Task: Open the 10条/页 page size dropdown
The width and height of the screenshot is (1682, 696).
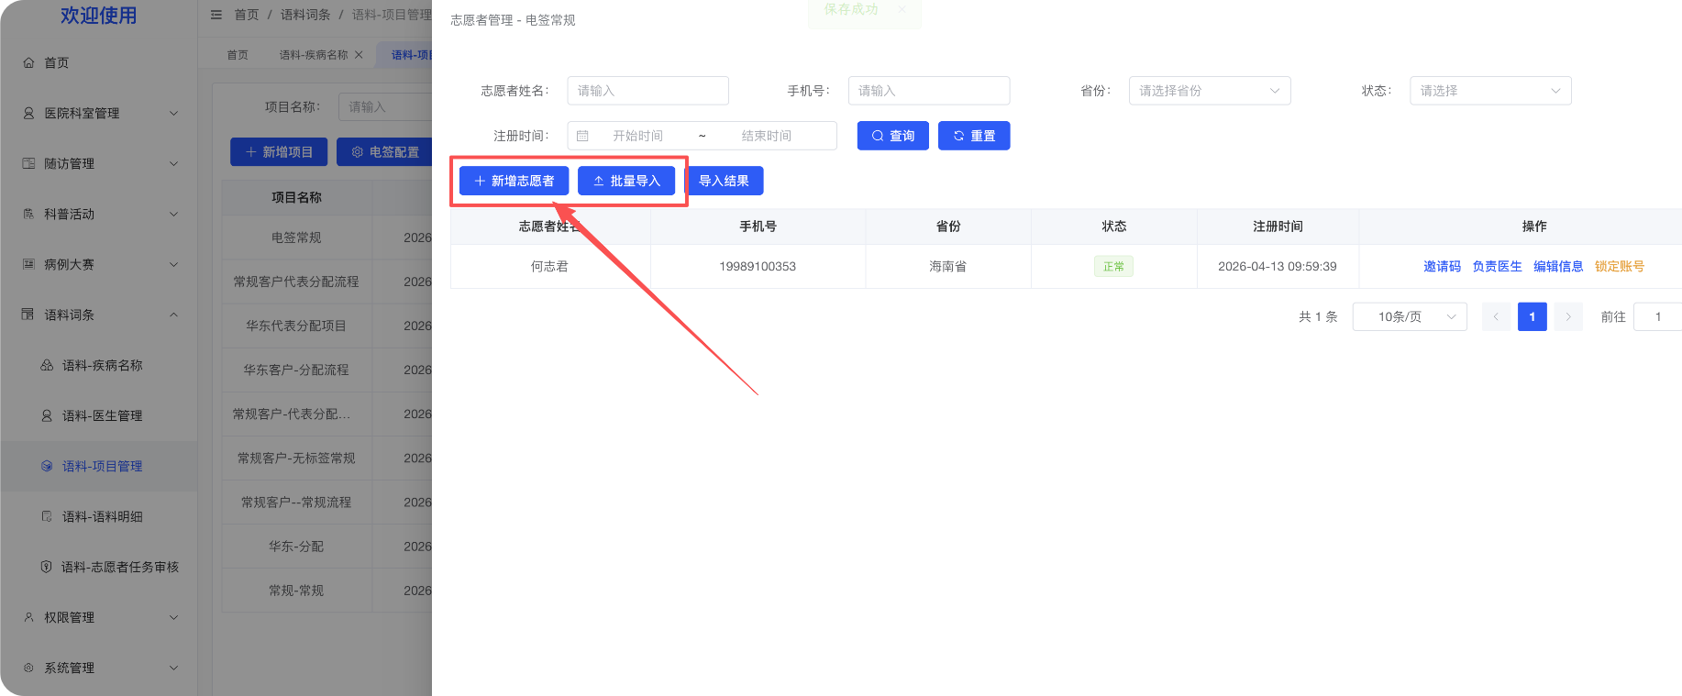Action: pos(1410,317)
